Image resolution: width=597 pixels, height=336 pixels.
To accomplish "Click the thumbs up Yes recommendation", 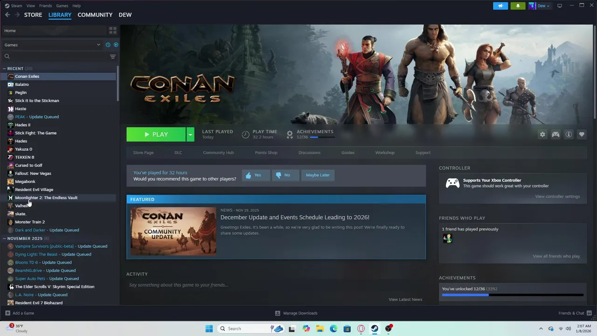I will (256, 175).
